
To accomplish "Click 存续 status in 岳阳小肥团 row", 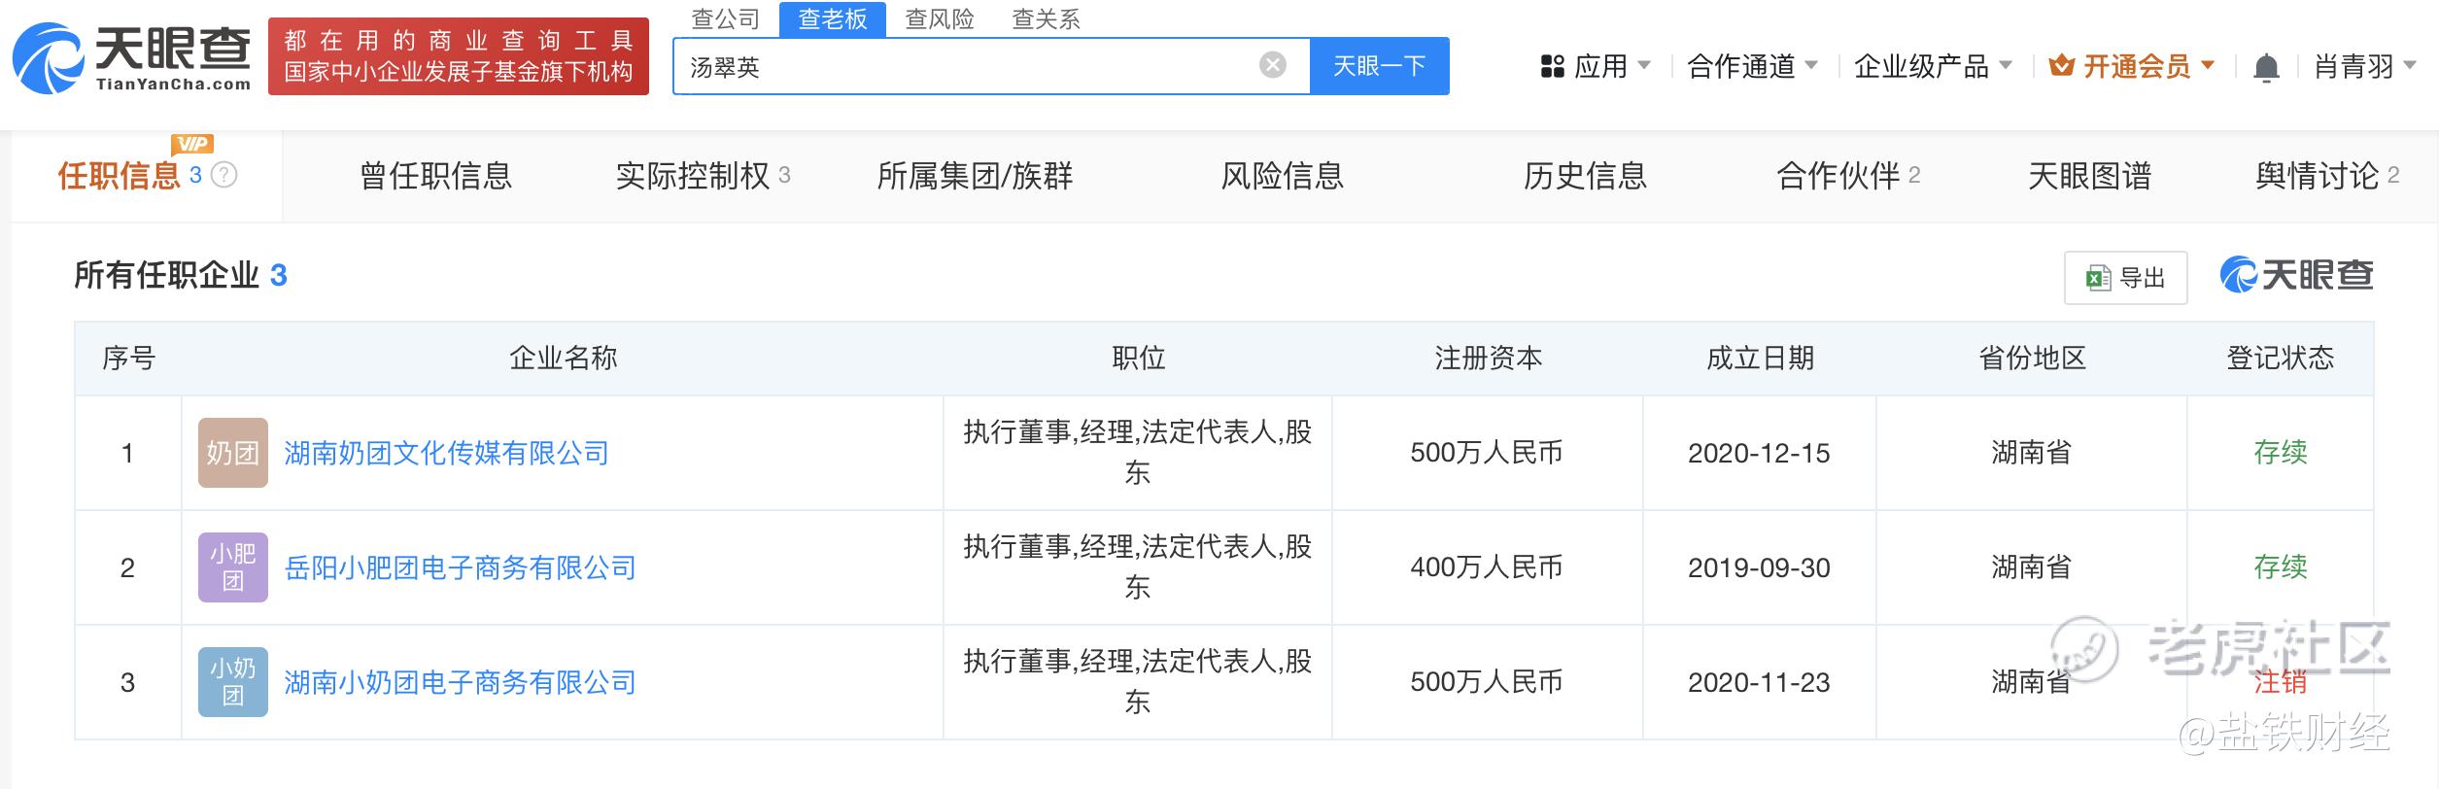I will (x=2280, y=567).
